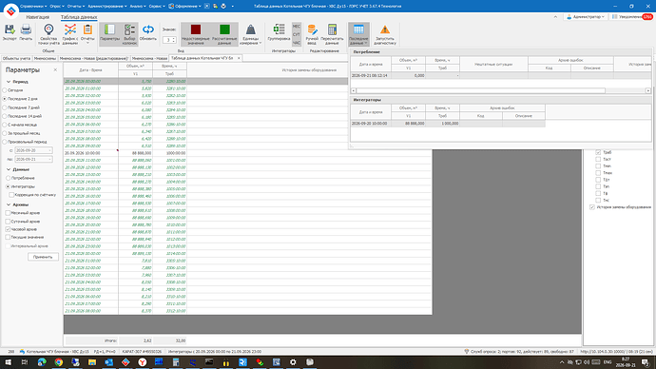The width and height of the screenshot is (656, 369).
Task: Open the period start date combo box
Action: pyautogui.click(x=33, y=150)
